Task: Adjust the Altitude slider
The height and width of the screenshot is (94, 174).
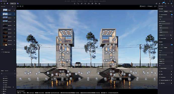Action: [x=166, y=28]
